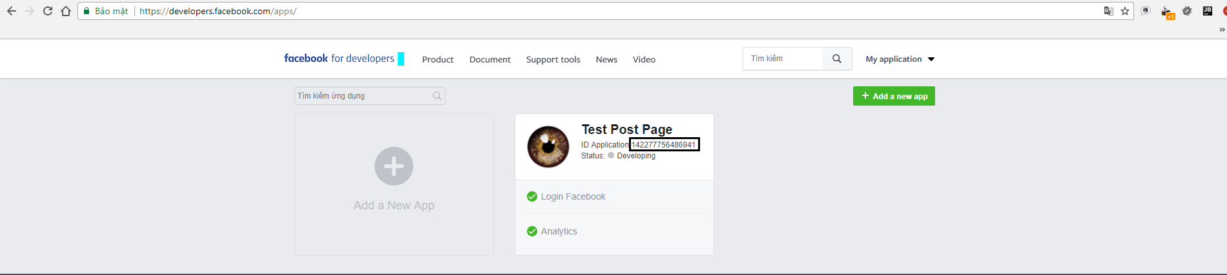
Task: Go to facebook for developers home logo
Action: 339,58
